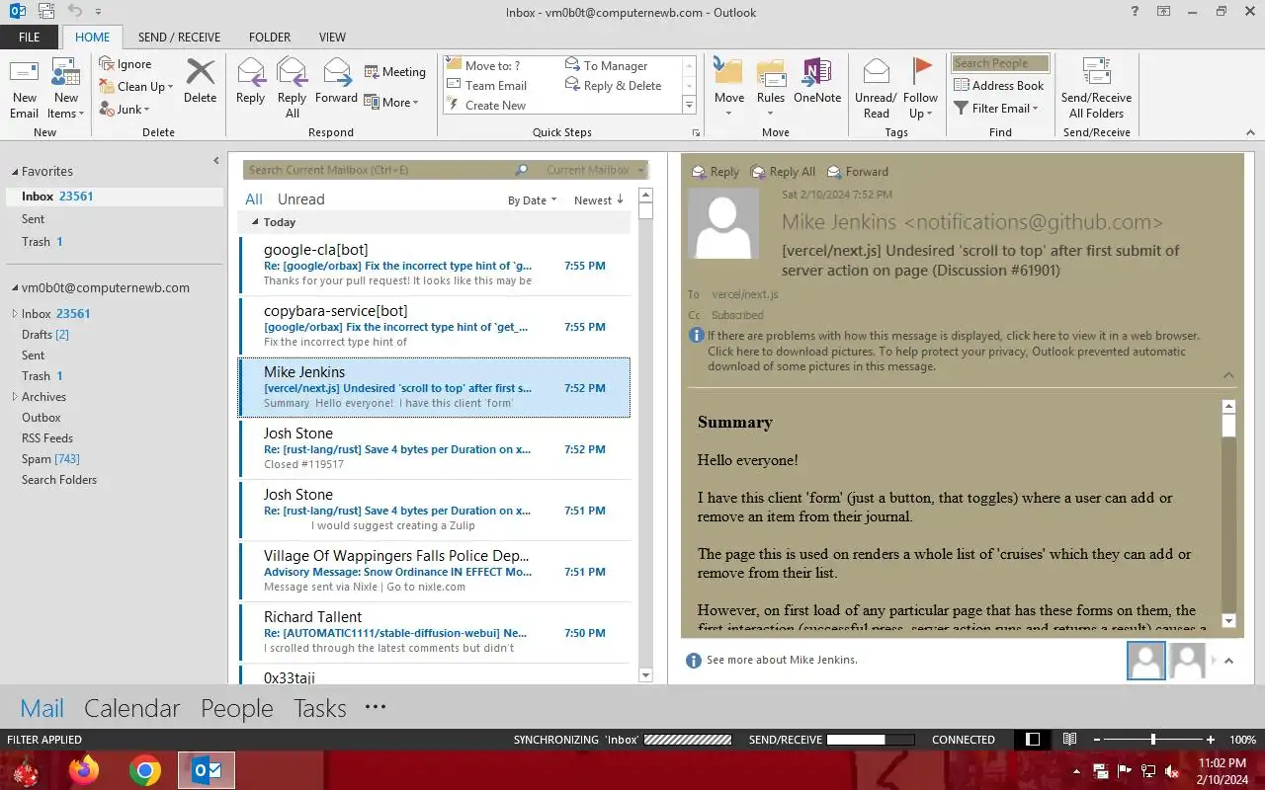
Task: Select the Create New quick step
Action: coord(486,105)
